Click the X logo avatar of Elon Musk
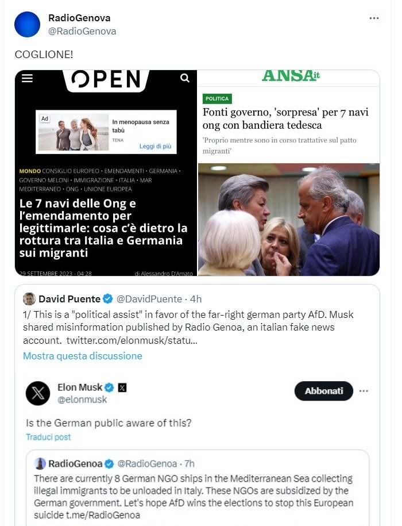Image resolution: width=402 pixels, height=526 pixels. tap(38, 393)
